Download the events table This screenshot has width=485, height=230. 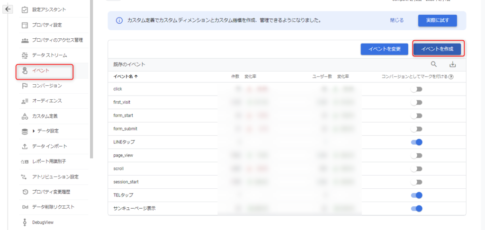point(452,64)
